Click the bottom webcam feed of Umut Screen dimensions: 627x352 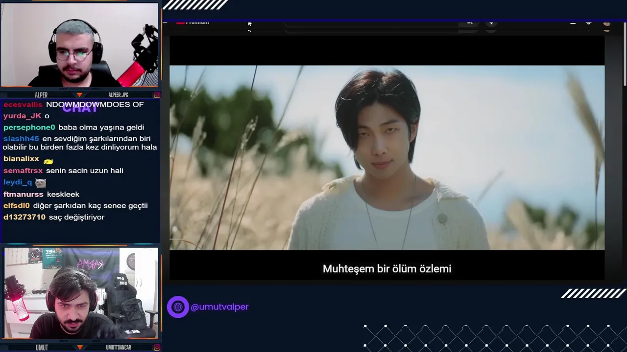pos(81,293)
